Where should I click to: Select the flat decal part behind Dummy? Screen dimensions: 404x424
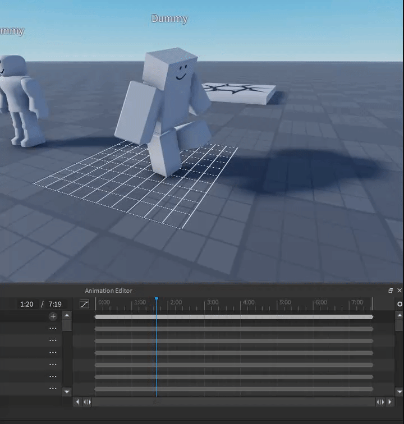point(240,93)
